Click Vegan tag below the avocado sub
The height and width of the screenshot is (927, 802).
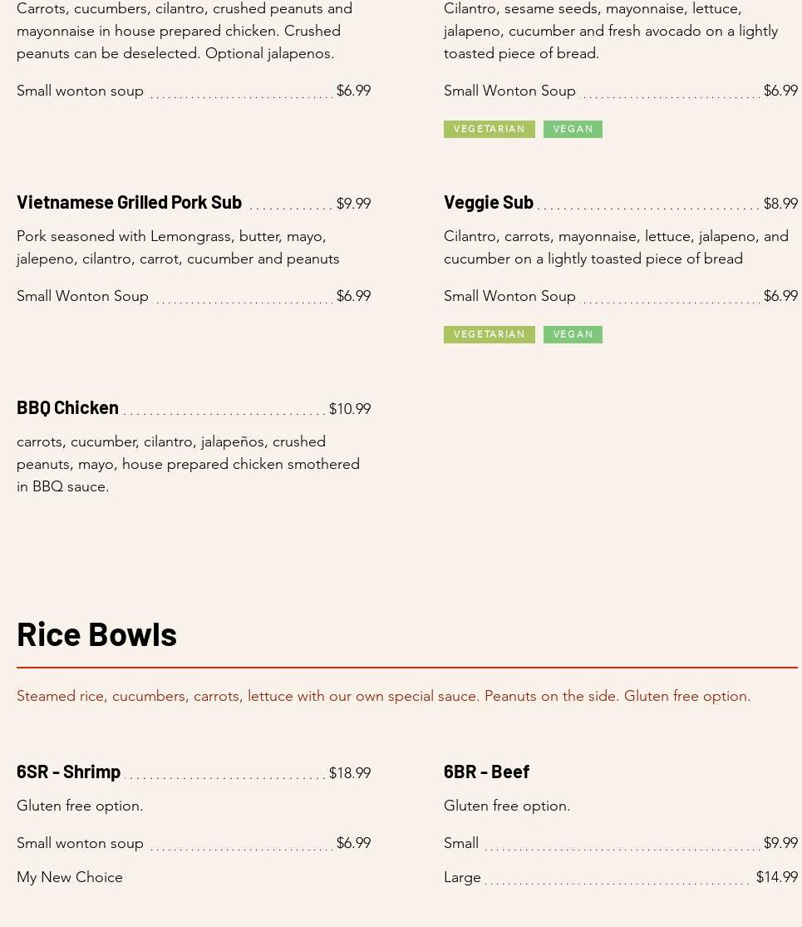[573, 129]
